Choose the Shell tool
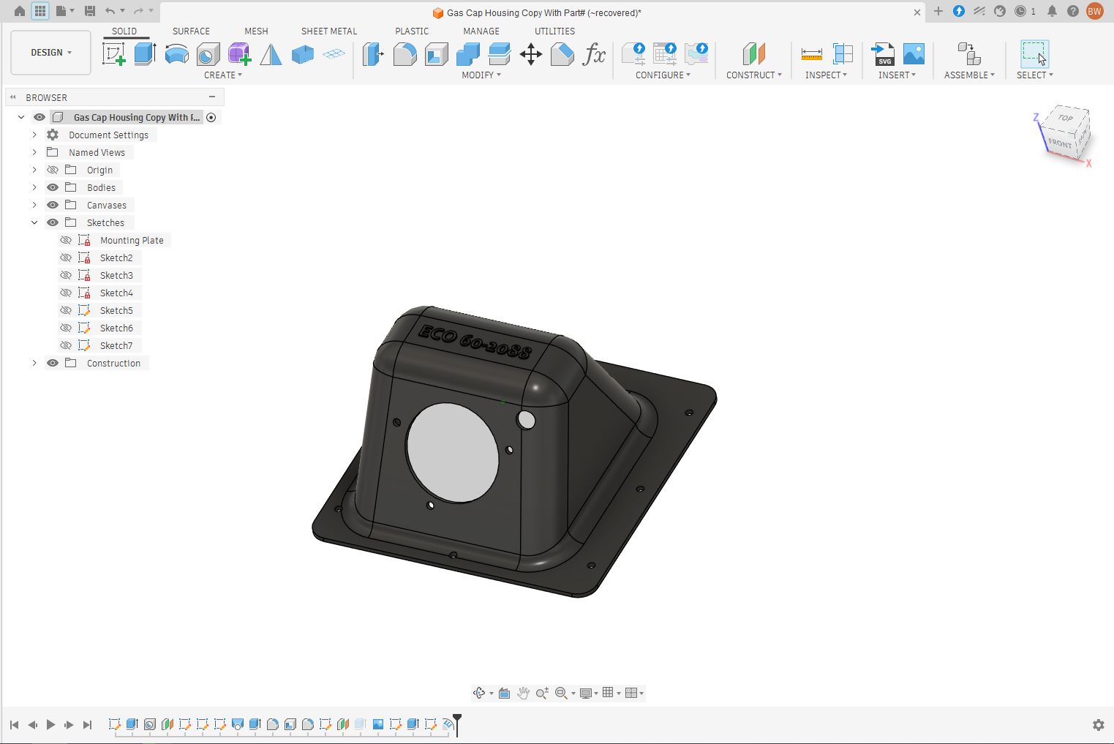 click(x=436, y=54)
